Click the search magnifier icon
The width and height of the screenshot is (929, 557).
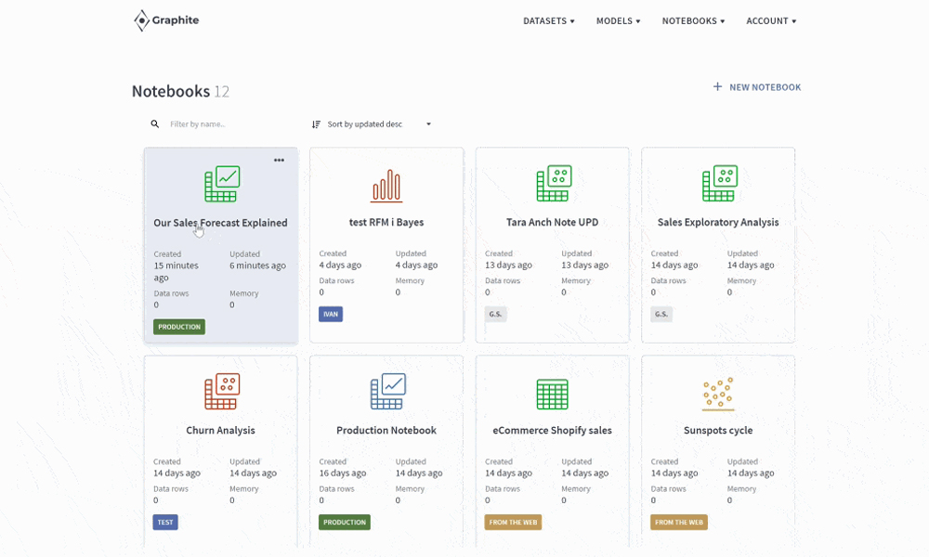(x=154, y=123)
